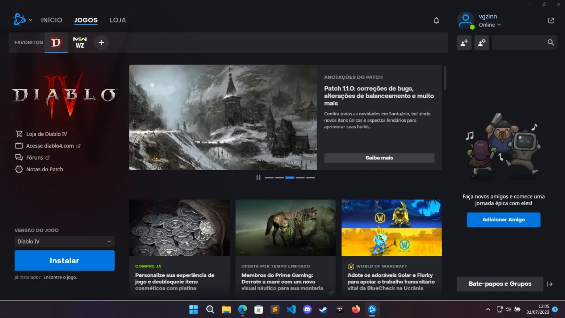Screen dimensions: 565x318
Task: Open the clock showing 12:05
Action: tap(538, 309)
